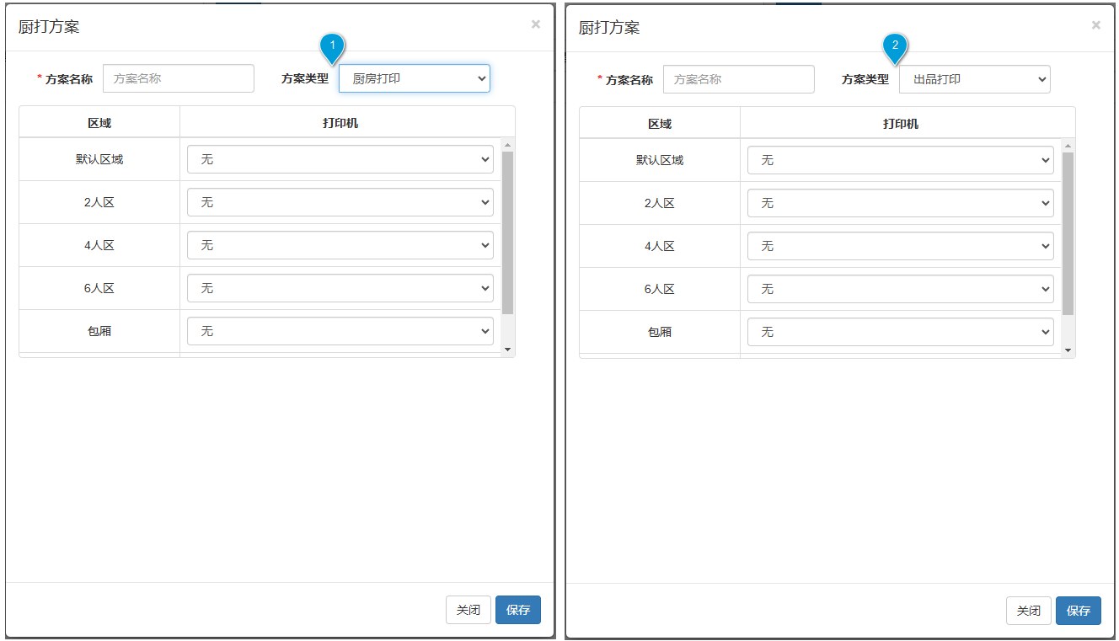Click 4人区 cell in right table
The width and height of the screenshot is (1119, 641).
point(660,246)
